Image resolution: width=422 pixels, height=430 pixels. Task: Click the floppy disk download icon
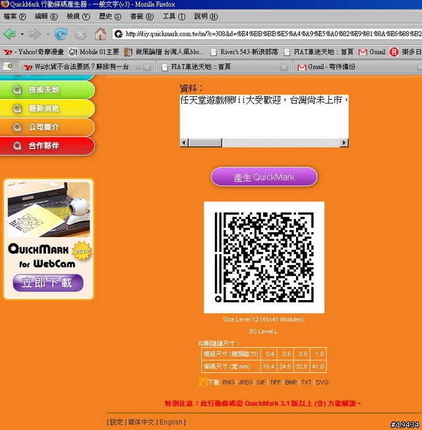tap(202, 382)
